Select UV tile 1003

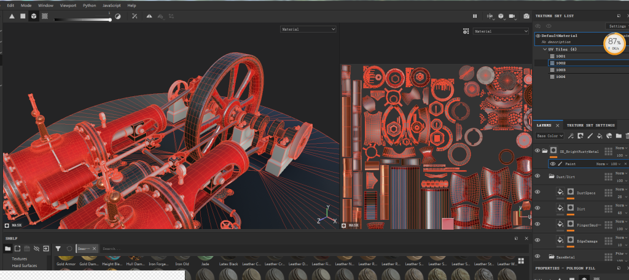[x=560, y=70]
